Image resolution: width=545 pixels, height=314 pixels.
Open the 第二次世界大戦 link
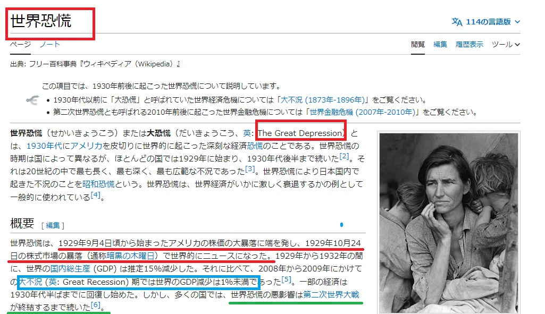click(x=331, y=294)
